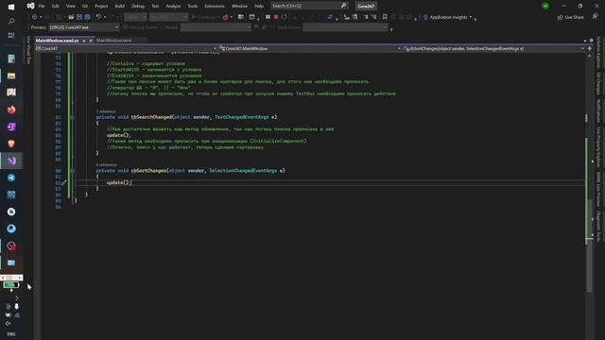Open the Project menu
The height and width of the screenshot is (340, 605).
pyautogui.click(x=101, y=7)
